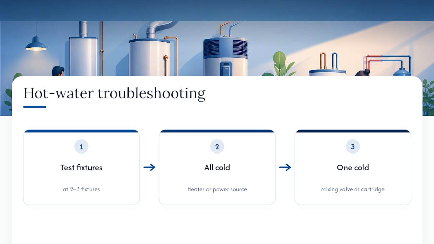Click the step 3 number badge

(x=353, y=147)
